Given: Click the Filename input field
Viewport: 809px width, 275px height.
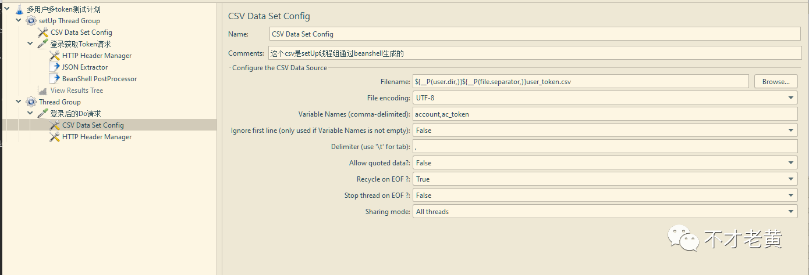Looking at the screenshot, I should [581, 82].
